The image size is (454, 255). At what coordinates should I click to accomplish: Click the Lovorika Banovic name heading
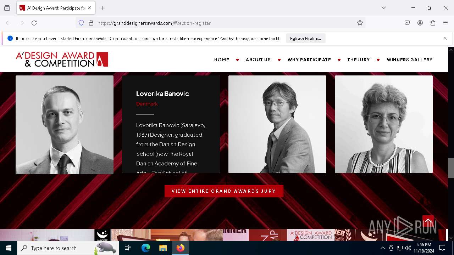pos(162,93)
